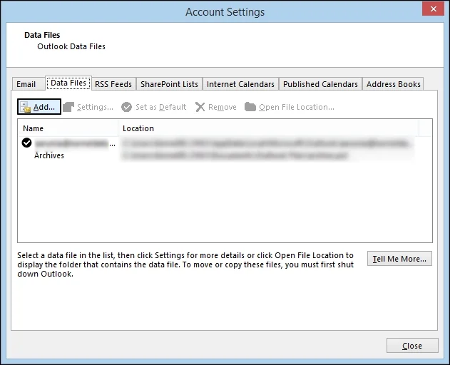Open the Address Books tab
450x365 pixels.
pos(393,84)
